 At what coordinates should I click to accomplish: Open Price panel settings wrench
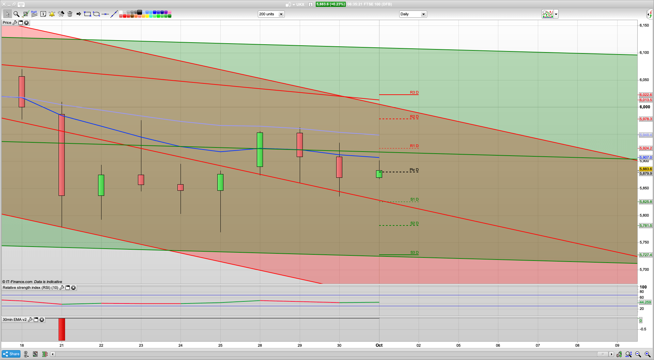[15, 22]
